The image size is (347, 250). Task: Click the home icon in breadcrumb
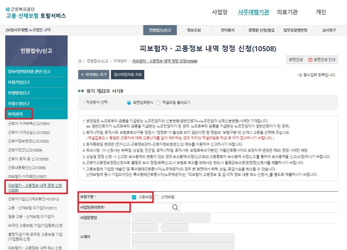pyautogui.click(x=80, y=61)
